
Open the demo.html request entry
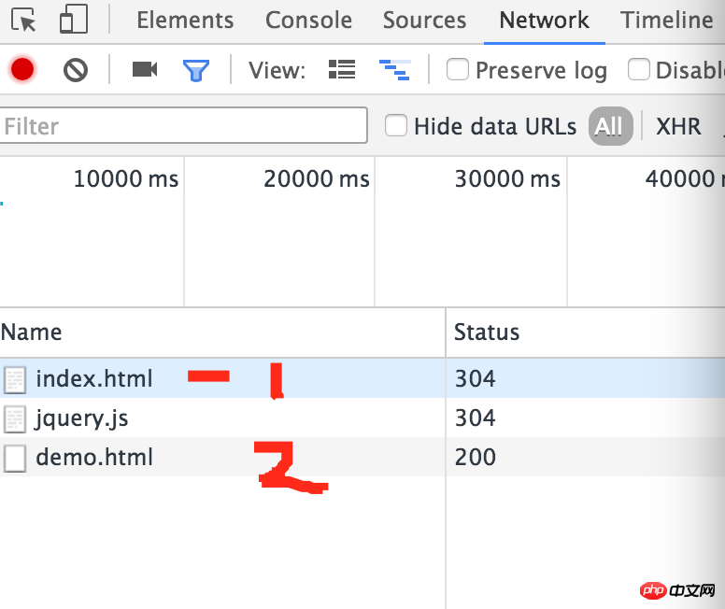93,458
